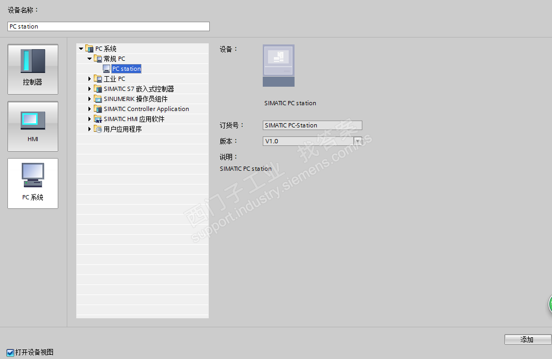Click the 工业 PC folder icon
Viewport: 552px width, 359px height.
(98, 79)
